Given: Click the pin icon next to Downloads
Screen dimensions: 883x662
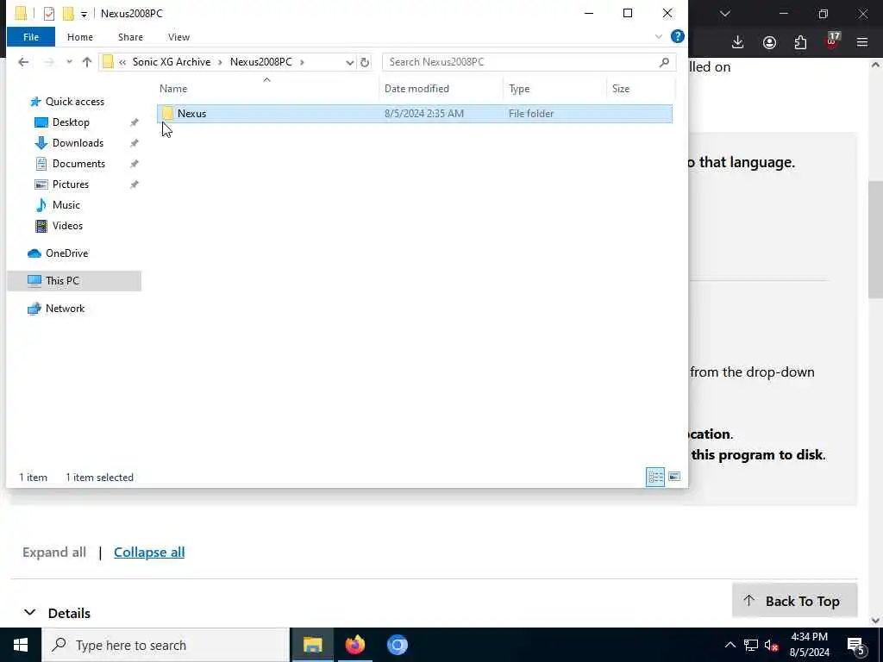Looking at the screenshot, I should pos(134,144).
